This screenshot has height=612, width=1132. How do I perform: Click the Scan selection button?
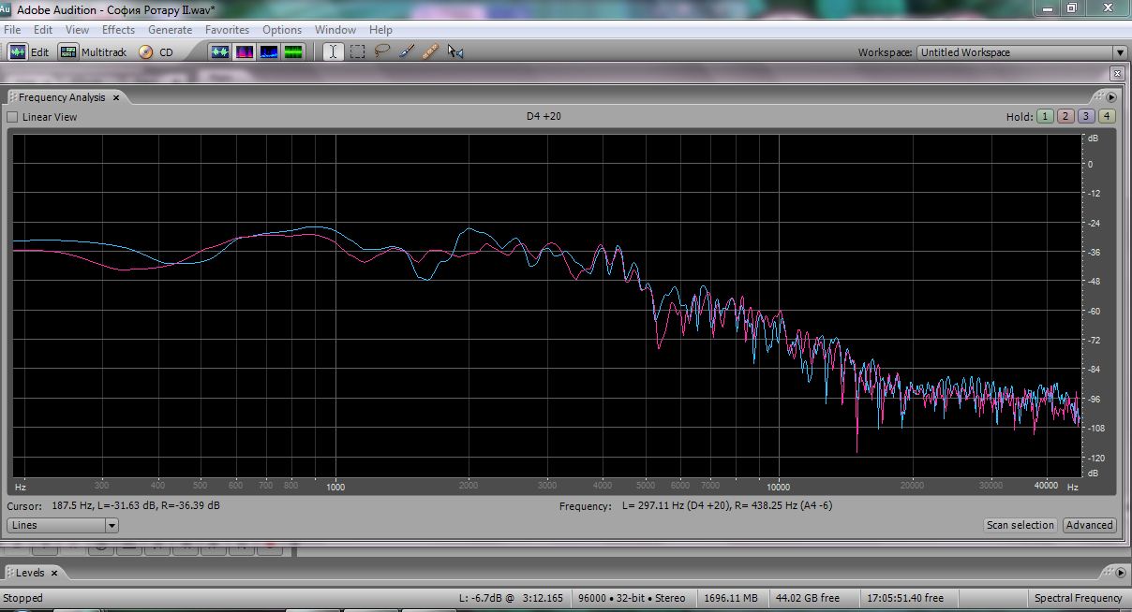[x=1020, y=525]
